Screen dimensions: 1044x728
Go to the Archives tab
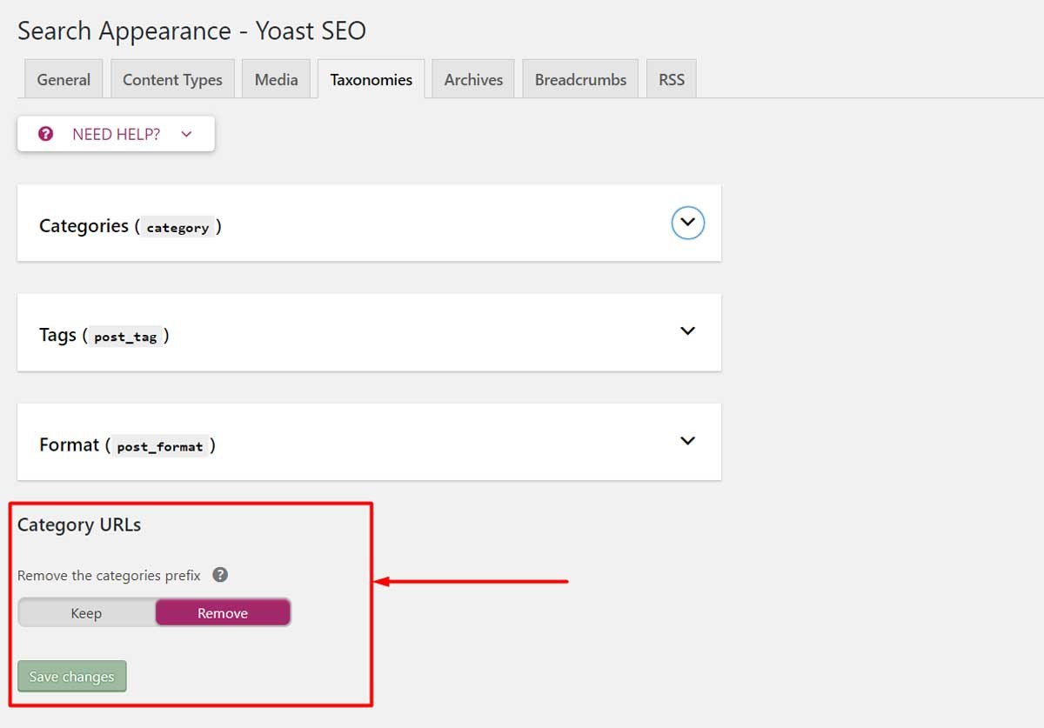pyautogui.click(x=473, y=79)
